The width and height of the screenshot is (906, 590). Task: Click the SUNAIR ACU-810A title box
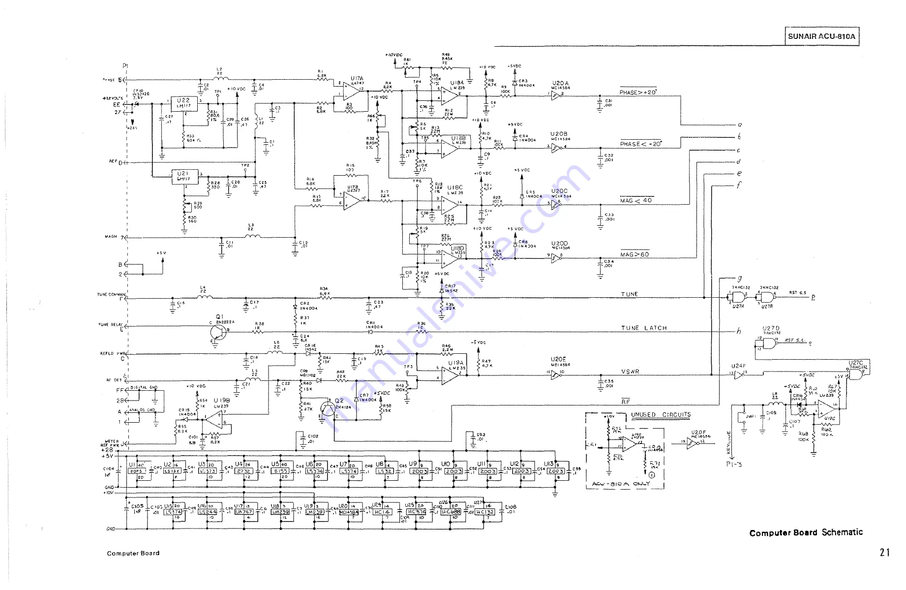[821, 36]
